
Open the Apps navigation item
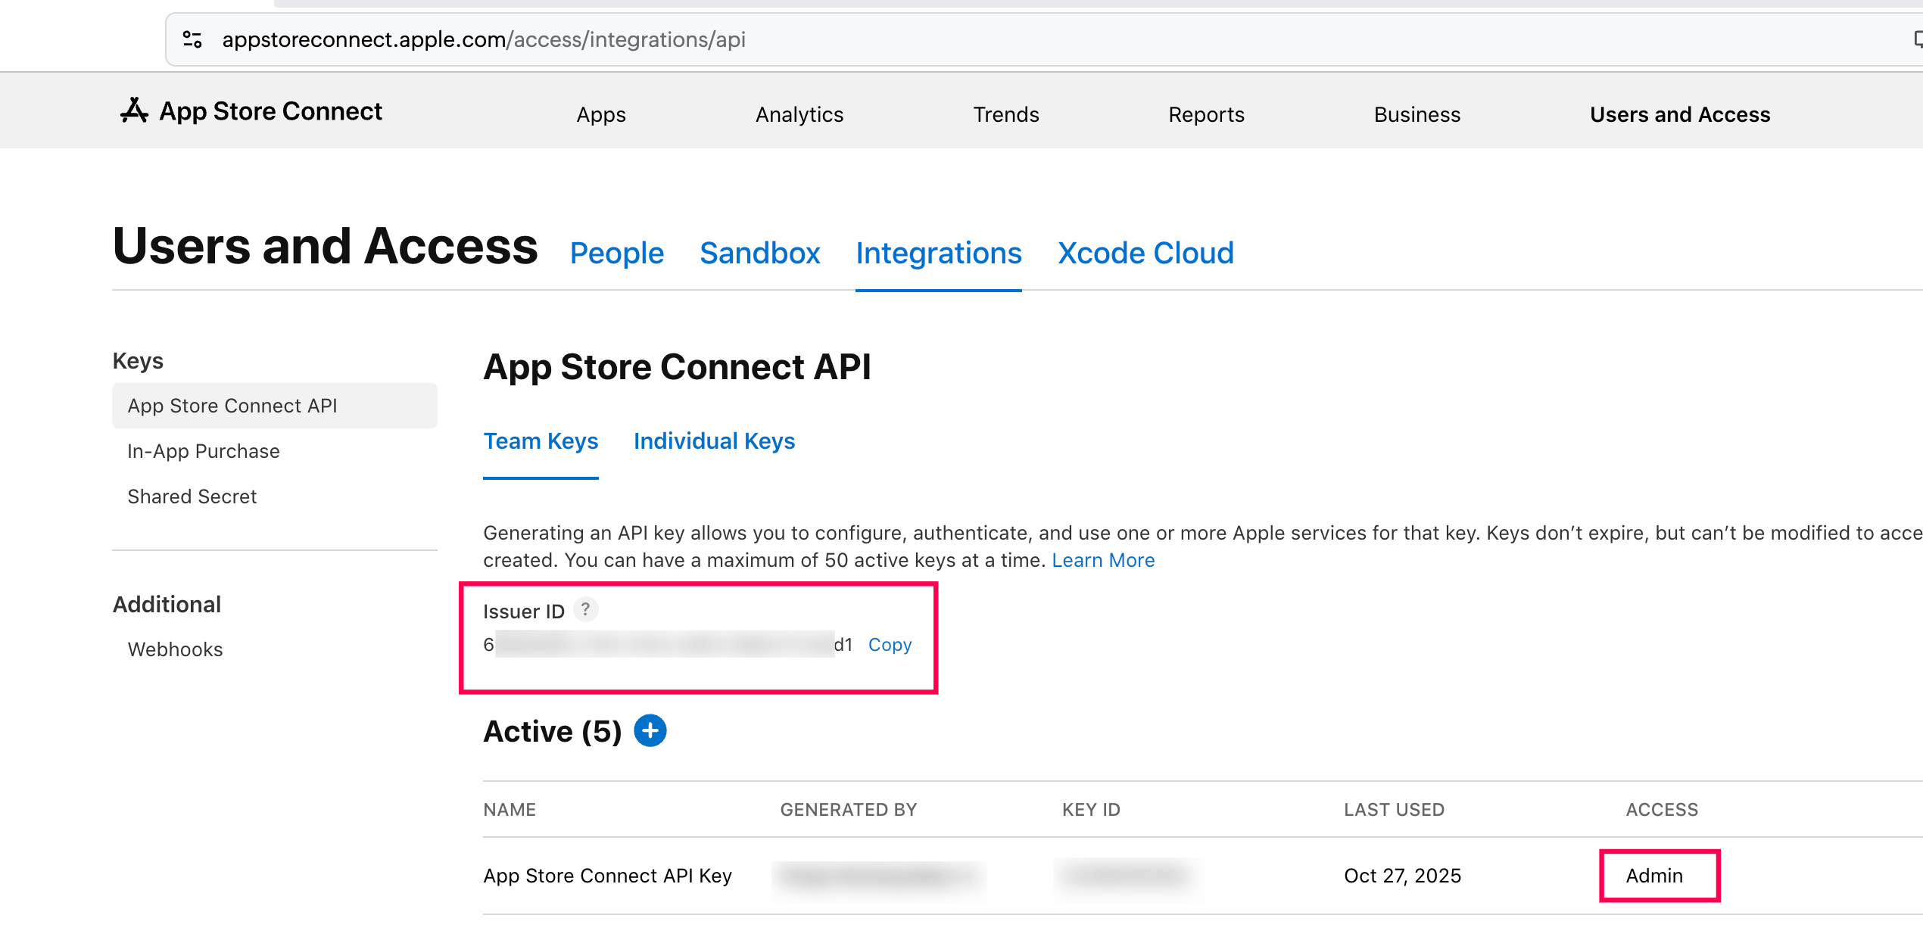pos(601,114)
